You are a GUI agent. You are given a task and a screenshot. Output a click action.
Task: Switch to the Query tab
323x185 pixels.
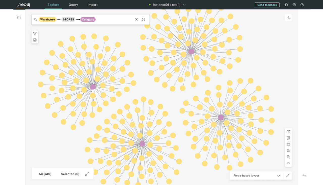[x=73, y=5]
